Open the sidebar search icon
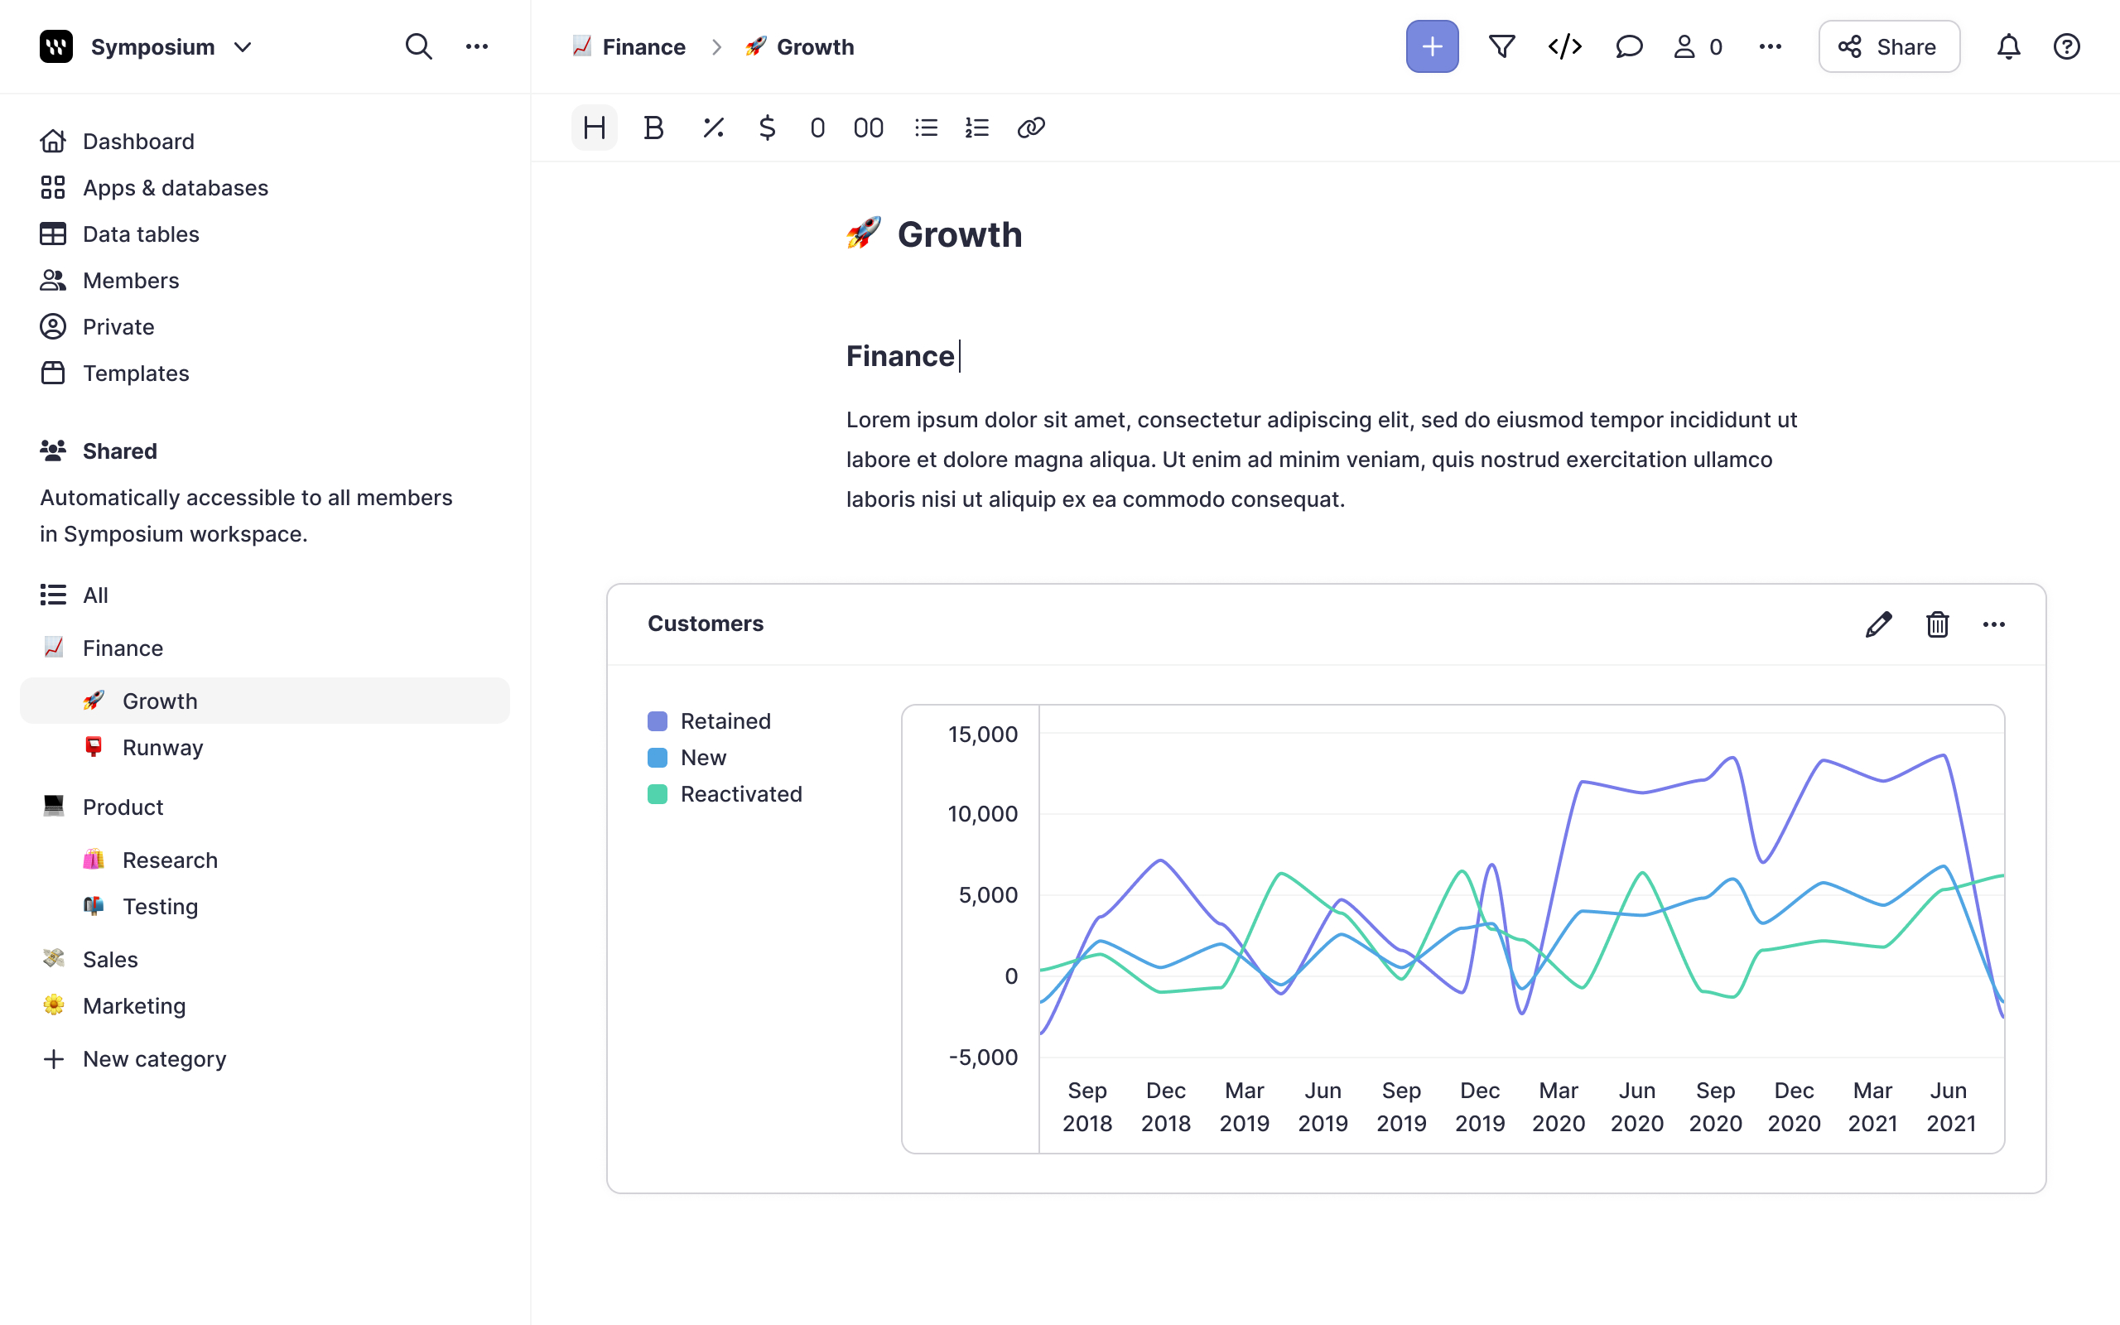The width and height of the screenshot is (2120, 1325). pos(419,46)
